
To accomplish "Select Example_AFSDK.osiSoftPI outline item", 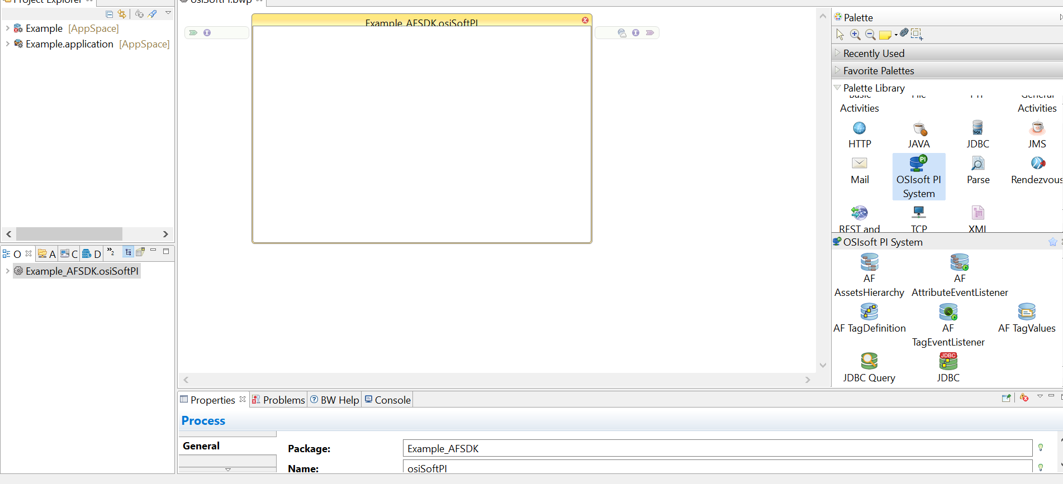I will 77,271.
